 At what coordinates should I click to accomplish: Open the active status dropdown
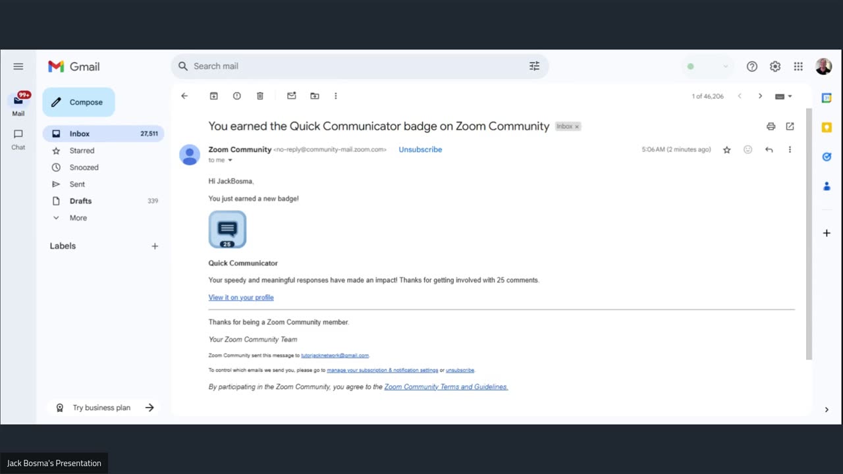click(708, 66)
